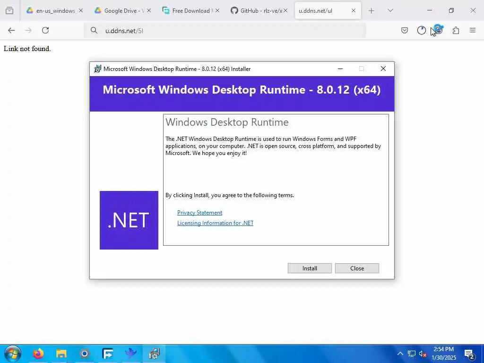Open the Privacy Statement link
The height and width of the screenshot is (363, 484).
tap(199, 213)
